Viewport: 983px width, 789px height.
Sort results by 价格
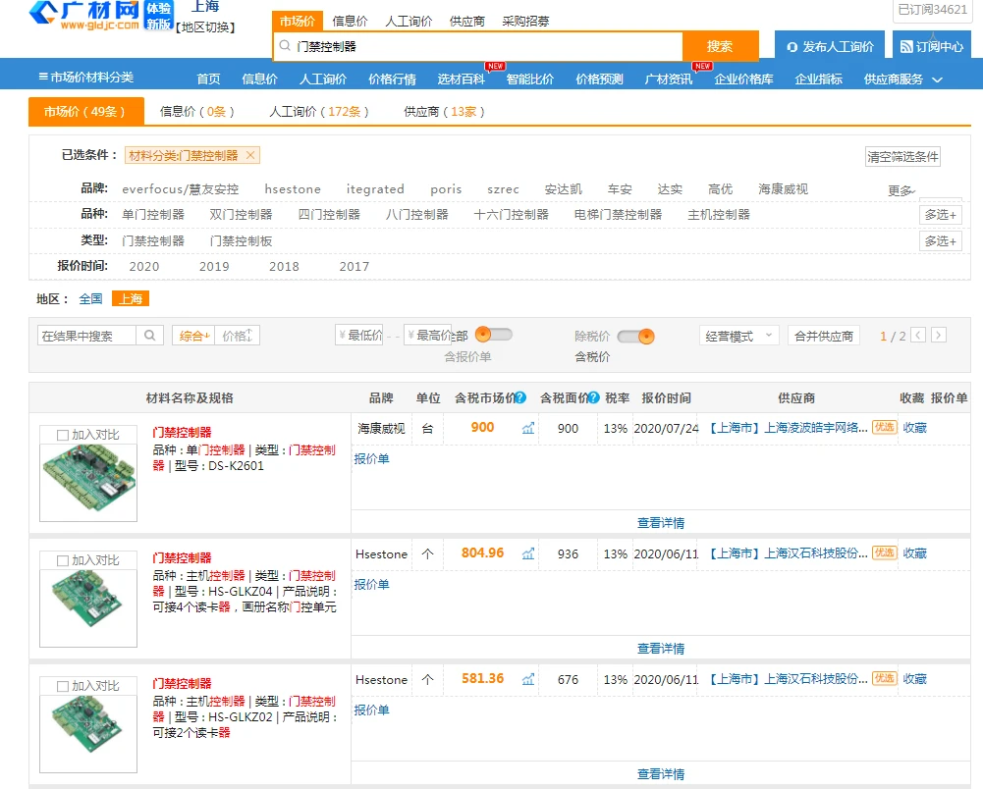point(238,336)
